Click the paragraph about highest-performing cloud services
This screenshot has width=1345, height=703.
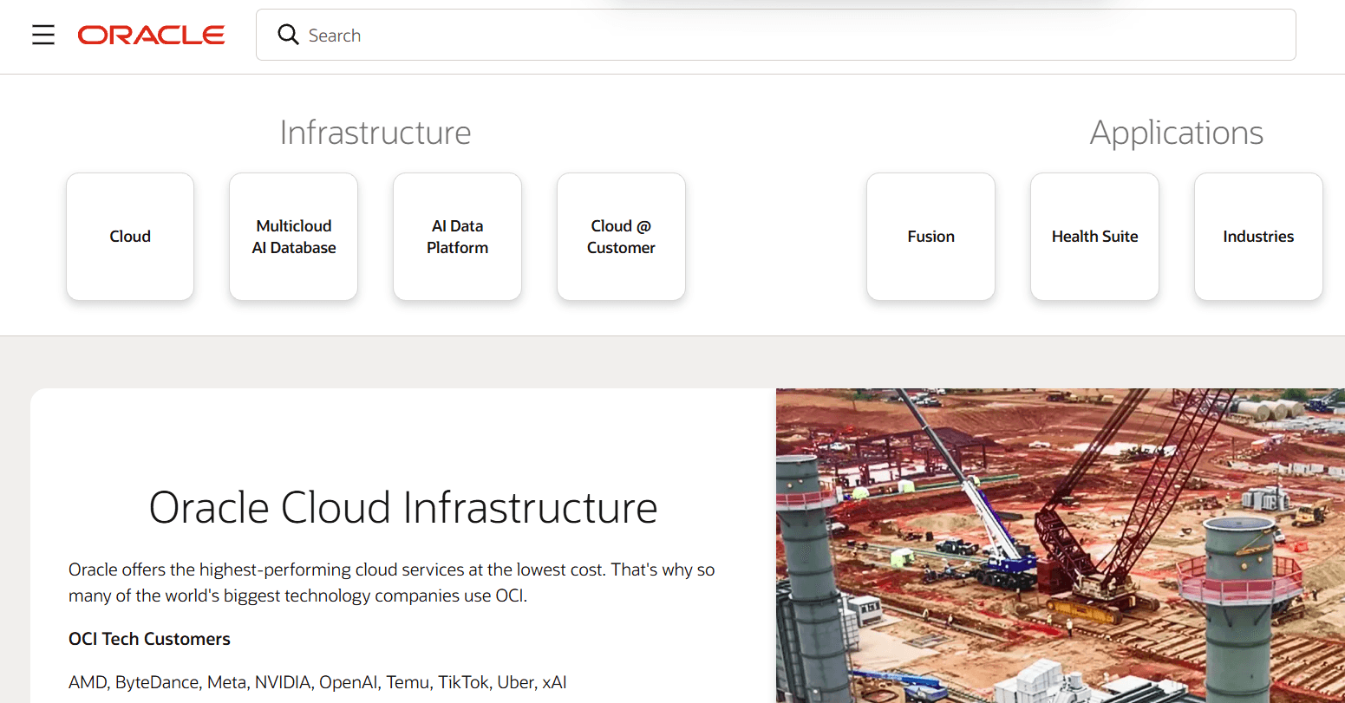click(392, 583)
